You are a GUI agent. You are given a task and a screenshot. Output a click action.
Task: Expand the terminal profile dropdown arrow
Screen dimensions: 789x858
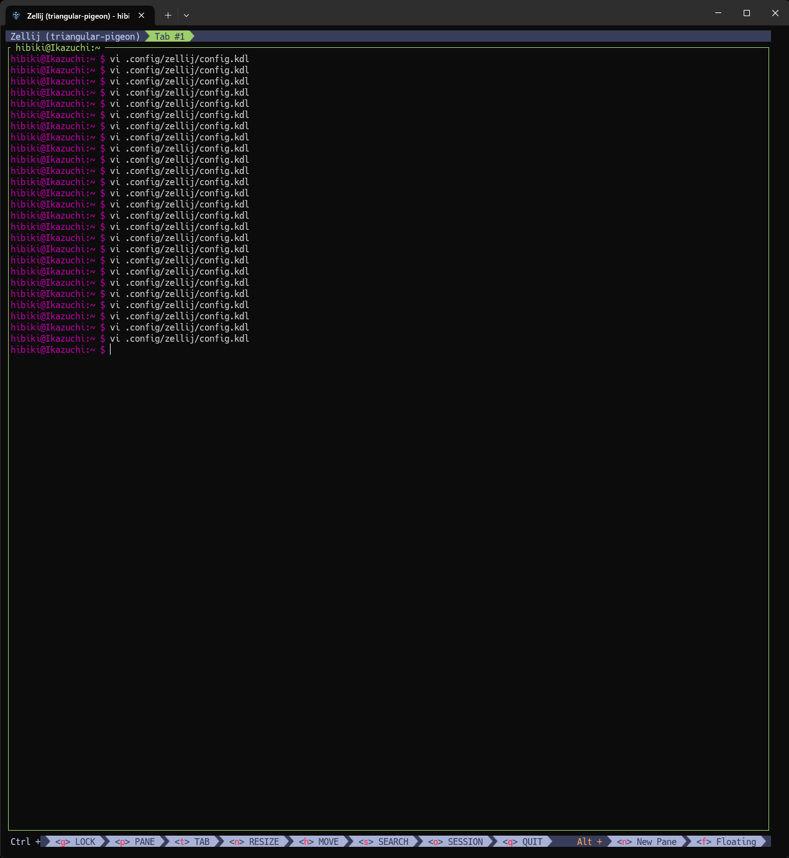[186, 15]
